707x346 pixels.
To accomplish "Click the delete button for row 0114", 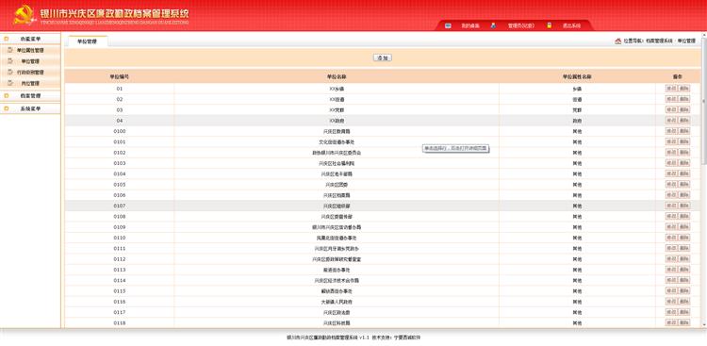I will point(684,280).
